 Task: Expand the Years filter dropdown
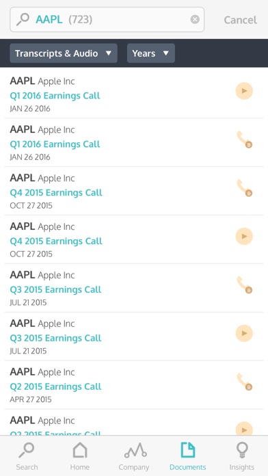pyautogui.click(x=151, y=53)
